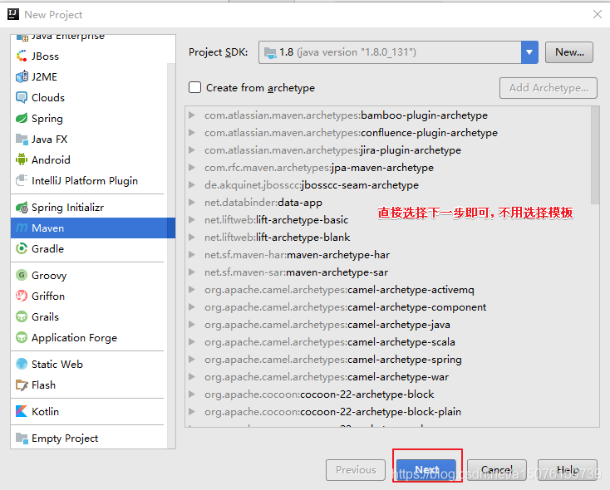
Task: Click the IntelliJ Platform Plugin icon
Action: point(22,180)
